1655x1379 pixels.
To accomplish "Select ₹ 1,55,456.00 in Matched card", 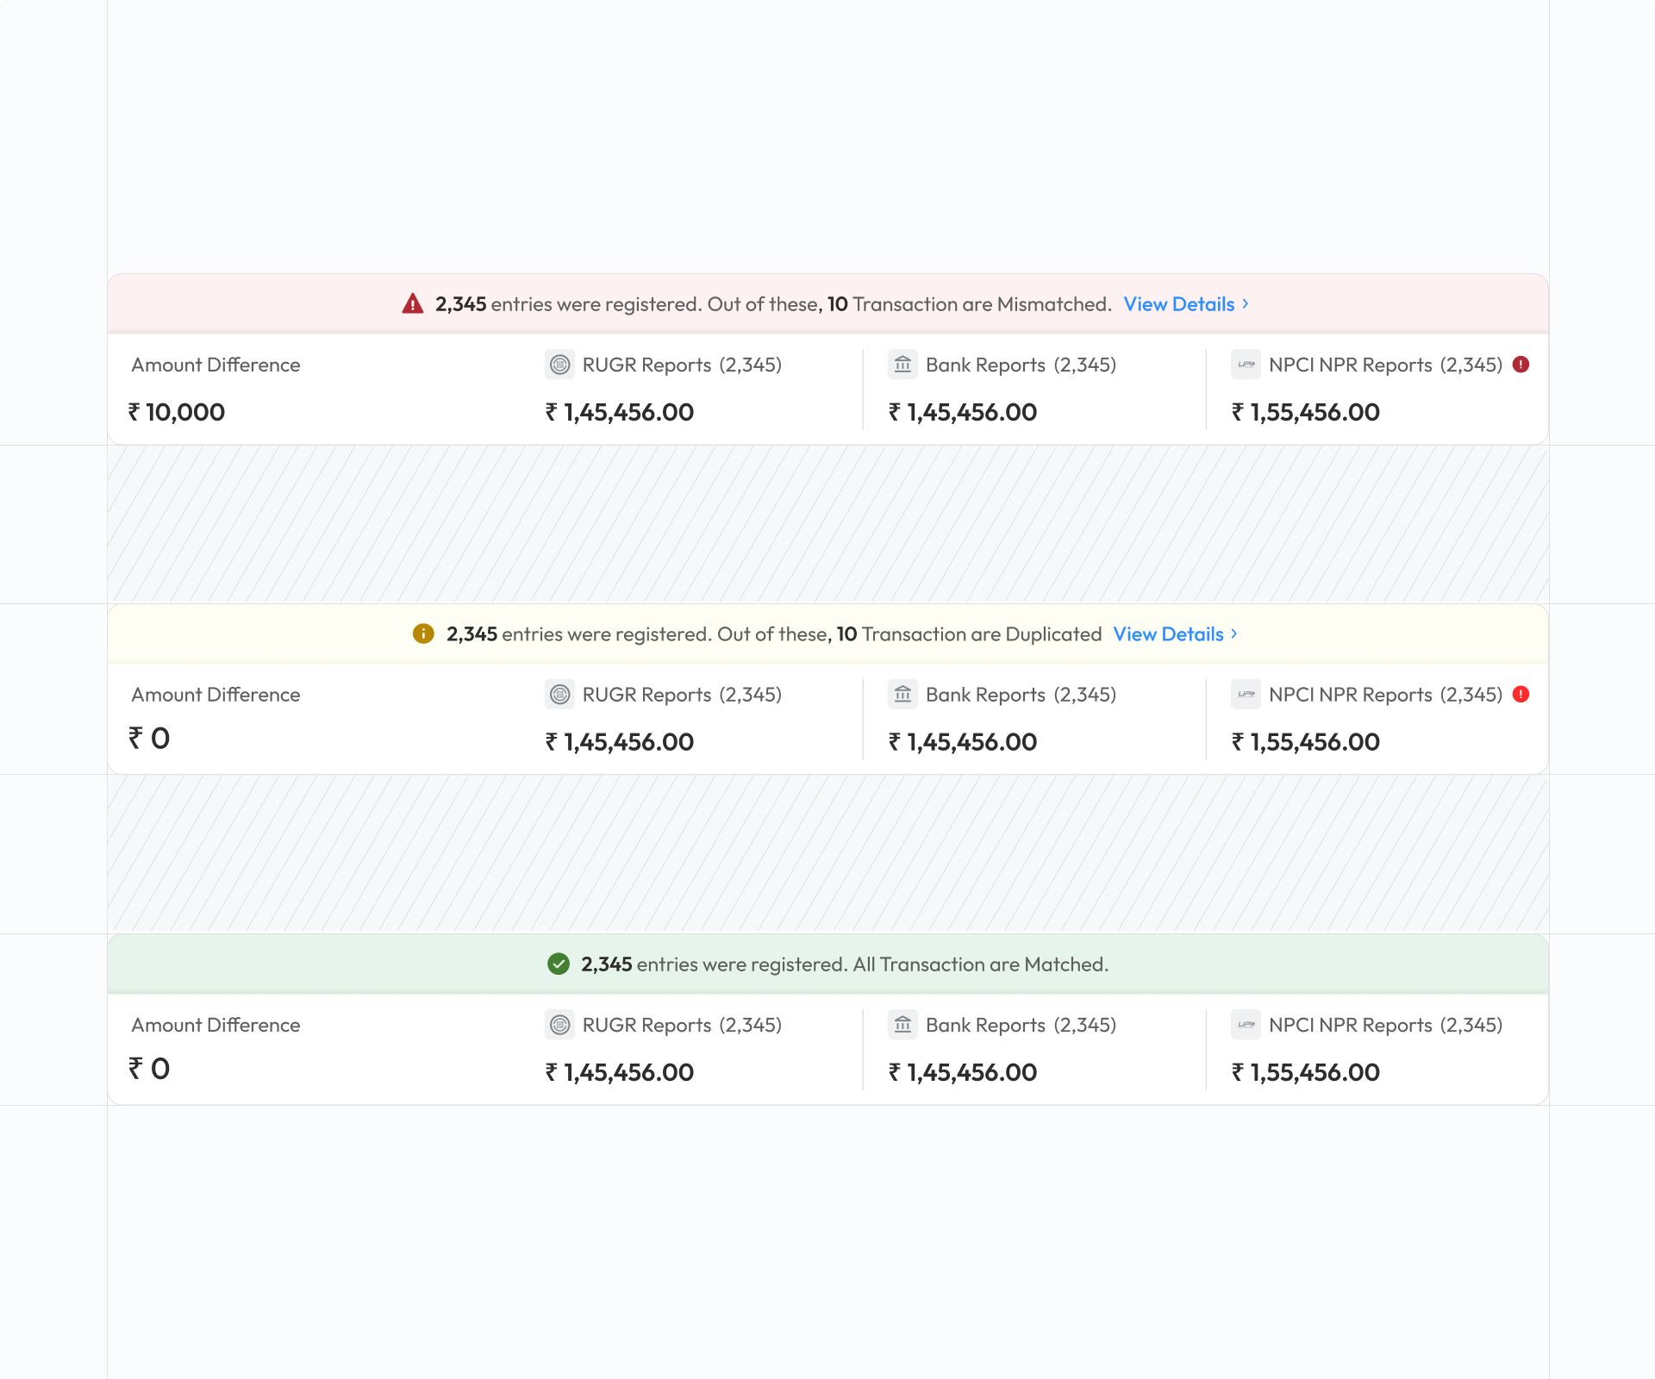I will coord(1306,1072).
